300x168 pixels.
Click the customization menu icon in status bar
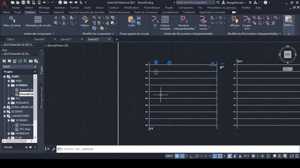pyautogui.click(x=297, y=156)
